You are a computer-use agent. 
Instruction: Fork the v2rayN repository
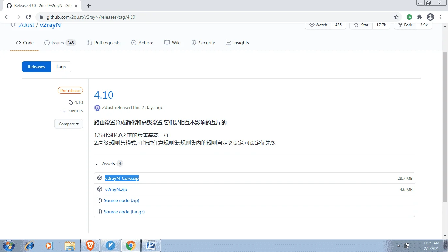405,25
